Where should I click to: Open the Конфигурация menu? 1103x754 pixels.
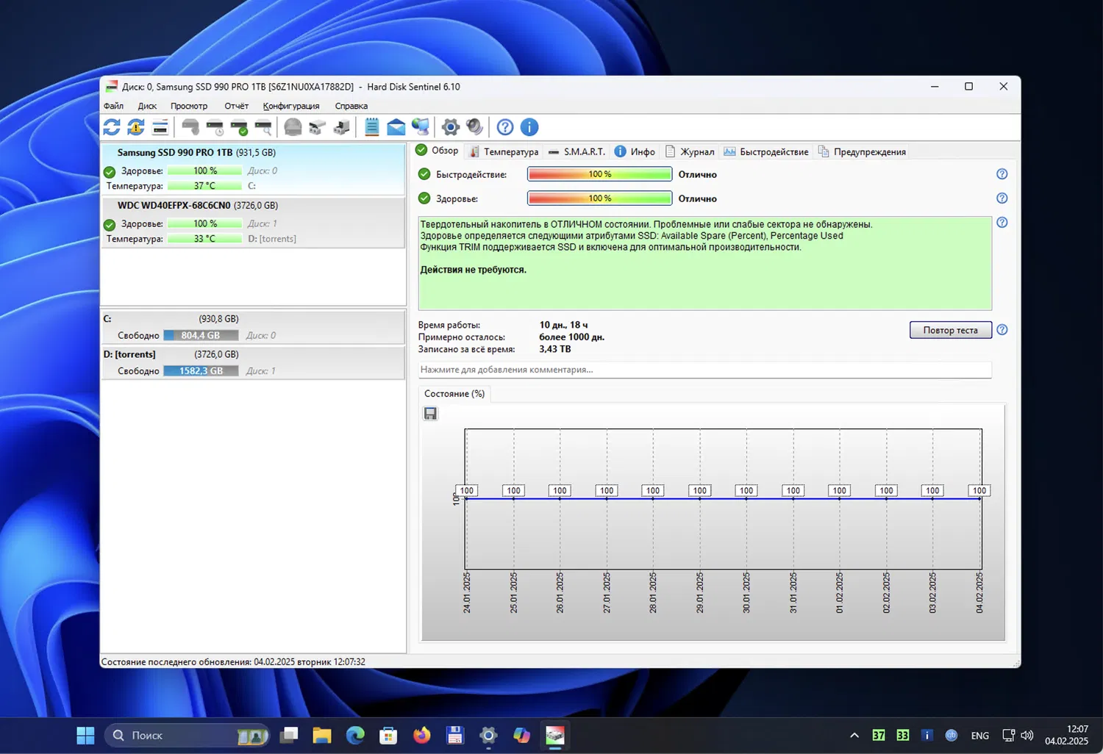(291, 106)
